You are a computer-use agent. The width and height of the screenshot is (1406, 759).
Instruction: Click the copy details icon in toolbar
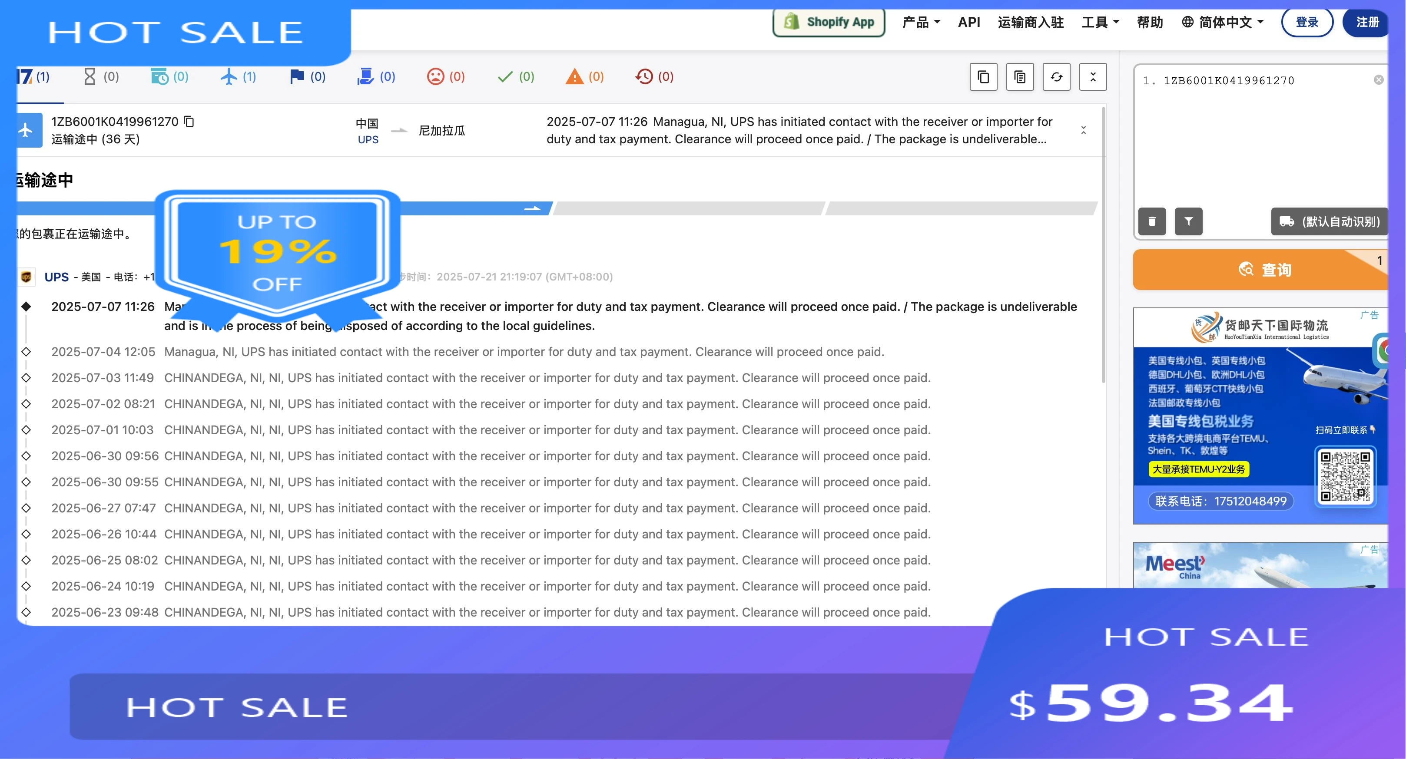coord(1020,77)
